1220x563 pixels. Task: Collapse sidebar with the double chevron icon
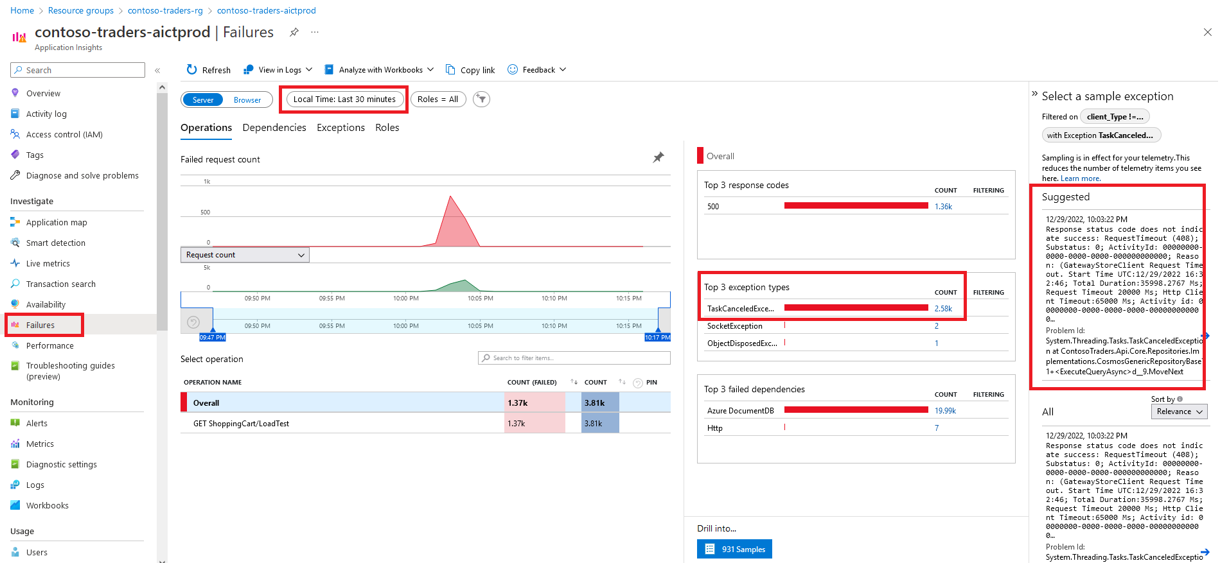[x=157, y=71]
